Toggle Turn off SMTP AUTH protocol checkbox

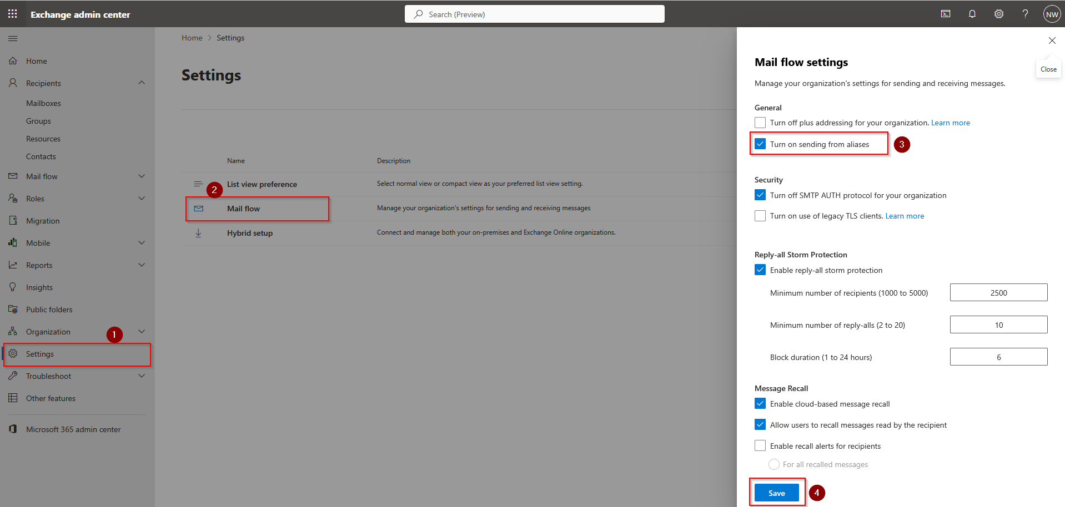click(x=760, y=195)
